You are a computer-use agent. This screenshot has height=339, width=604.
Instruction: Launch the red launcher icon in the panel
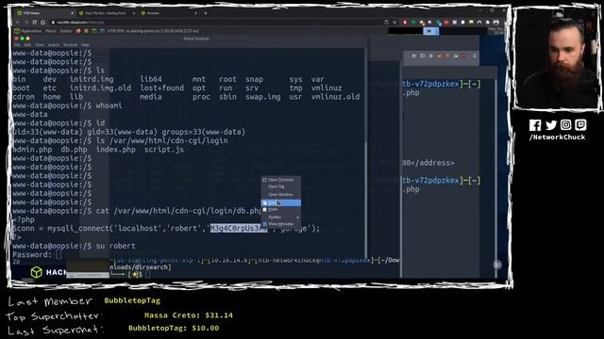(x=78, y=31)
